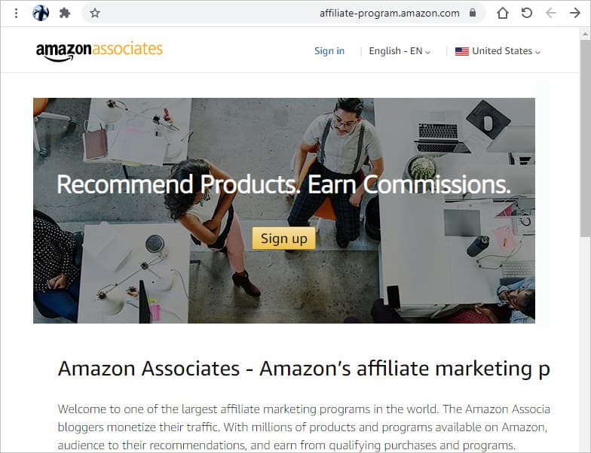591x453 pixels.
Task: Go to the browser home page icon
Action: [502, 14]
